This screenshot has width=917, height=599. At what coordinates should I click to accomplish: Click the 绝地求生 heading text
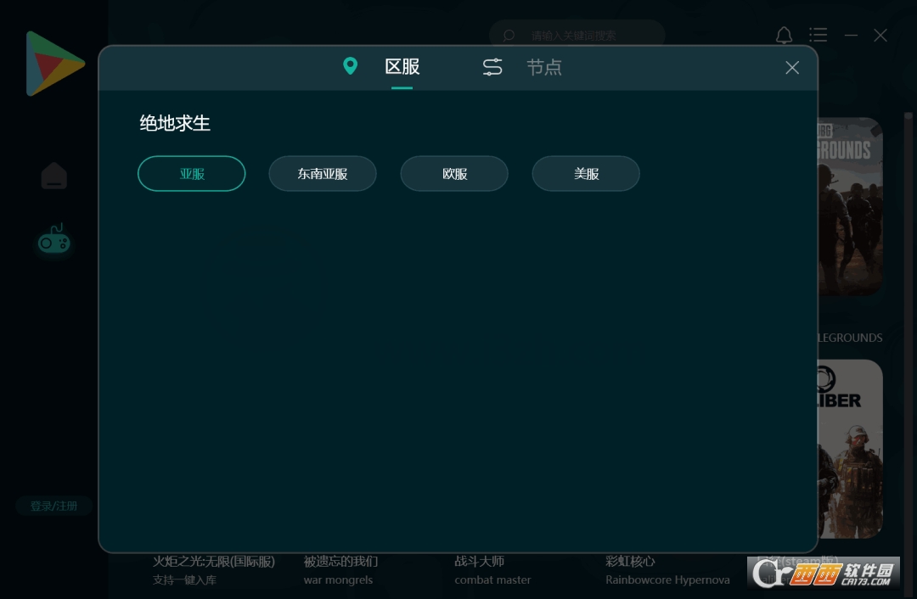pyautogui.click(x=175, y=123)
